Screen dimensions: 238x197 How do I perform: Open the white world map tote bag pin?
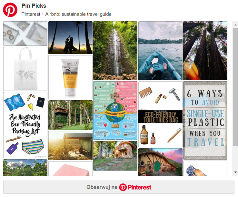[25, 69]
